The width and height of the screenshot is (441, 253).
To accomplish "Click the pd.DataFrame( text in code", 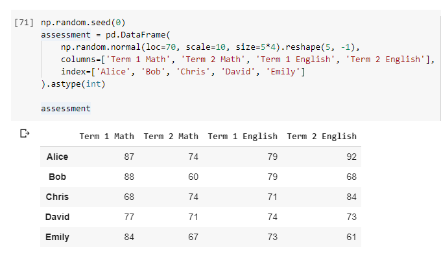I will 137,35.
